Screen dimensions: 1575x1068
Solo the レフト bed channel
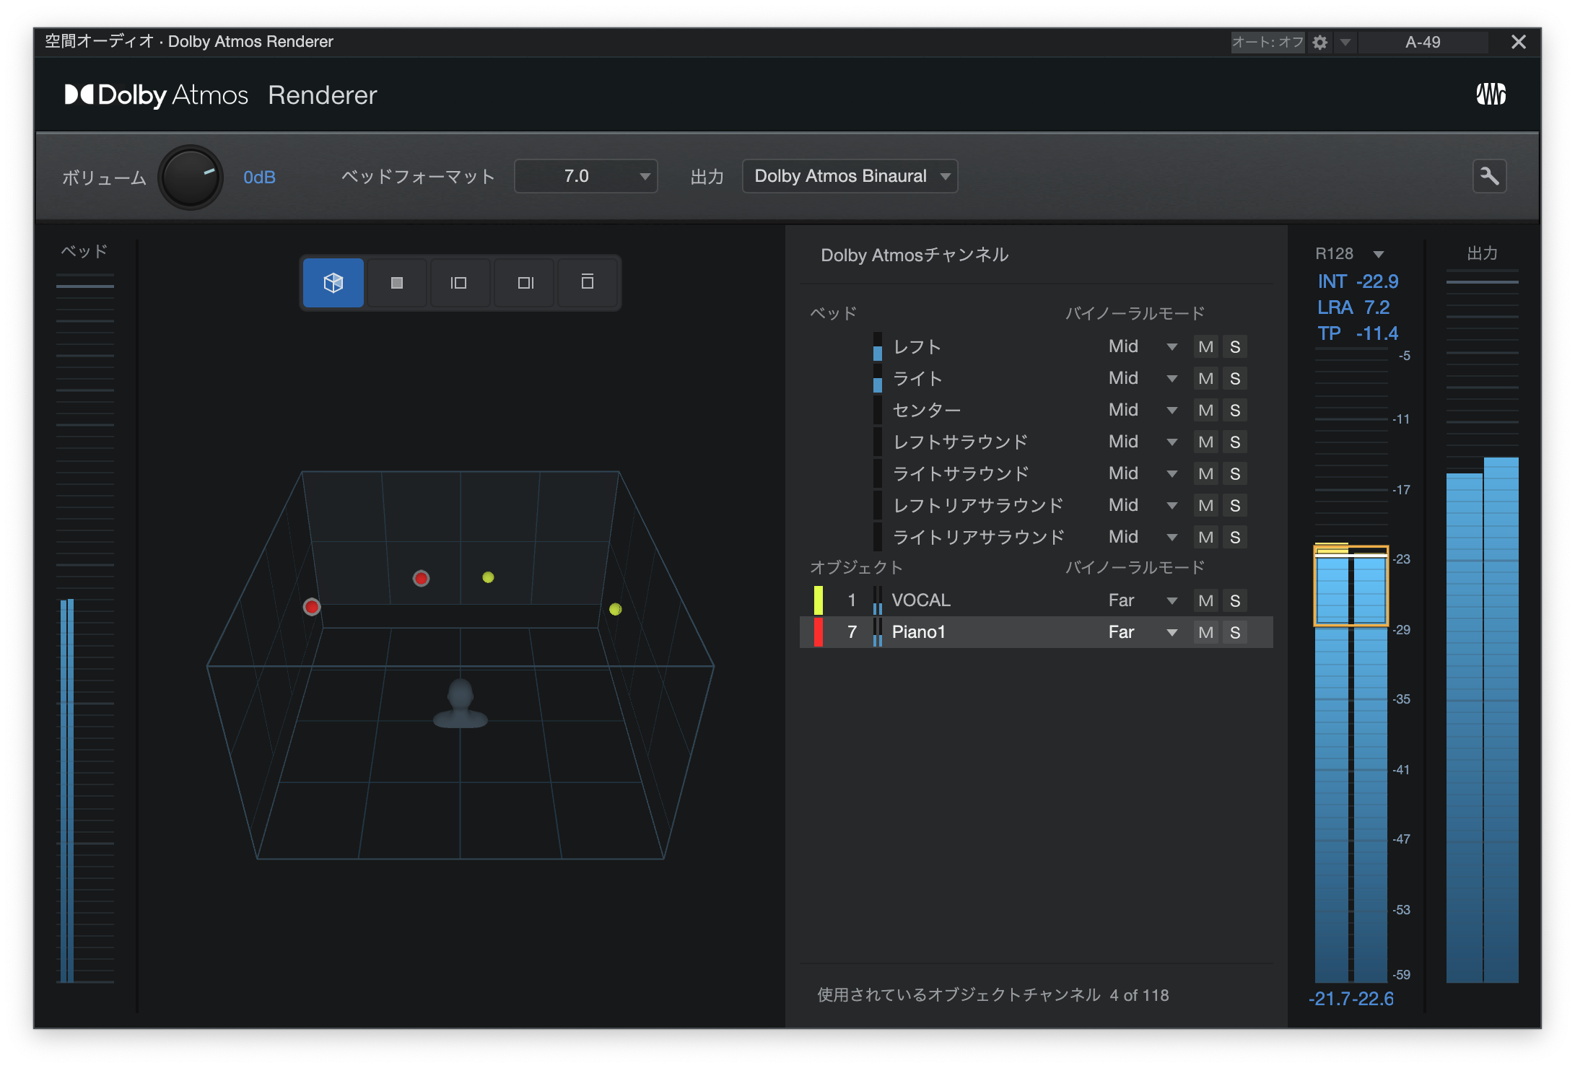(1235, 347)
